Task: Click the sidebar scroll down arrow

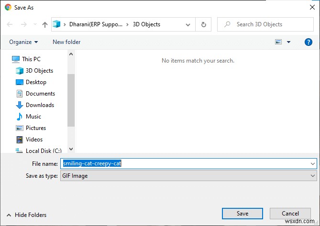Action: (71, 149)
